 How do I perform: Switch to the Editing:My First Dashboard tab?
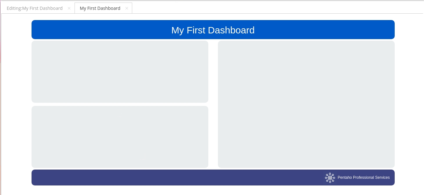point(34,8)
